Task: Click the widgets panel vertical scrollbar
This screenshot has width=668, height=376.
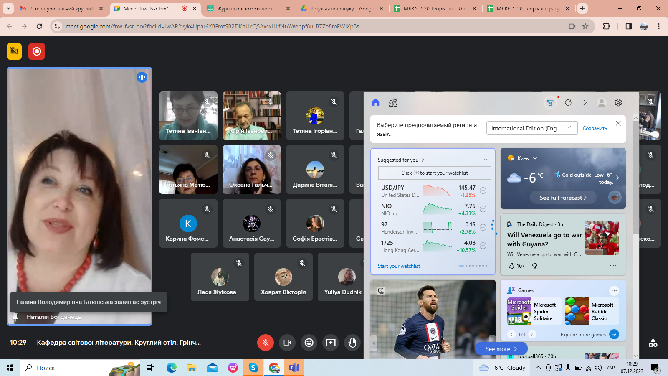Action: pos(636,221)
